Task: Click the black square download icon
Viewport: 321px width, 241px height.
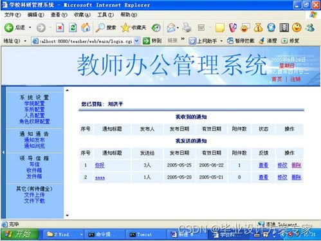Action: pyautogui.click(x=284, y=28)
